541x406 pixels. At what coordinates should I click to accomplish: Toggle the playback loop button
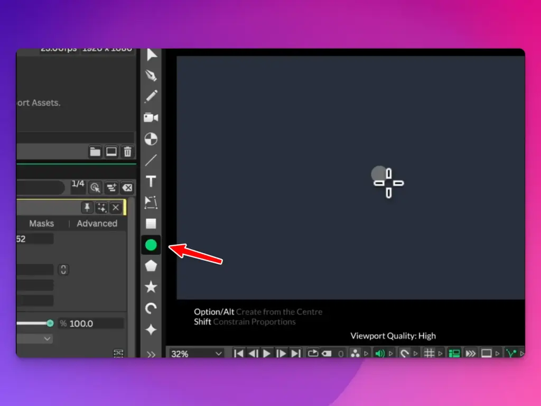click(313, 353)
